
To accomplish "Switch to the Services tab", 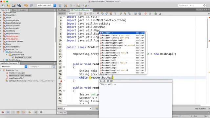I will coord(23,10).
